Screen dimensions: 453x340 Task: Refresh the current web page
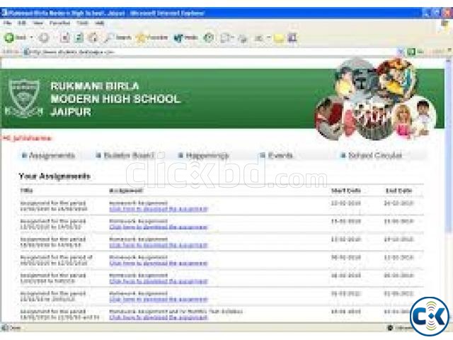coord(79,38)
